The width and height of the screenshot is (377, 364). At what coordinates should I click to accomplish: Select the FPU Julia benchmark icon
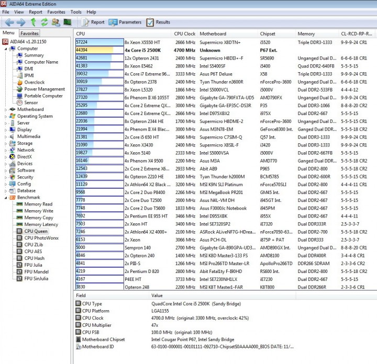pos(19,265)
